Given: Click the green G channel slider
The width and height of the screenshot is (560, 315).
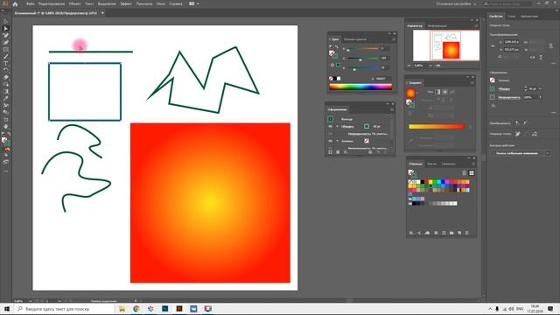Looking at the screenshot, I should click(x=362, y=58).
